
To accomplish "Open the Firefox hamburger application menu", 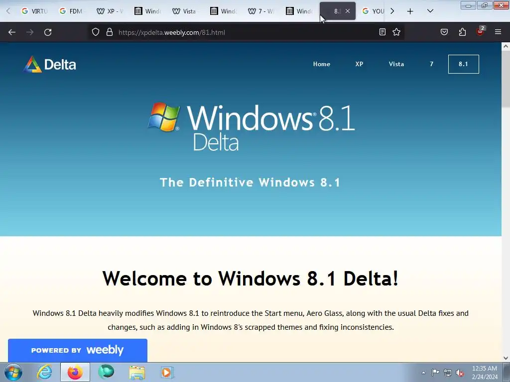I will pos(498,32).
